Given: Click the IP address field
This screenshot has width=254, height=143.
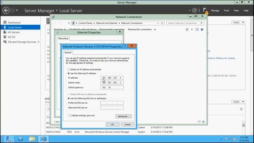Looking at the screenshot, I should click(x=112, y=78).
